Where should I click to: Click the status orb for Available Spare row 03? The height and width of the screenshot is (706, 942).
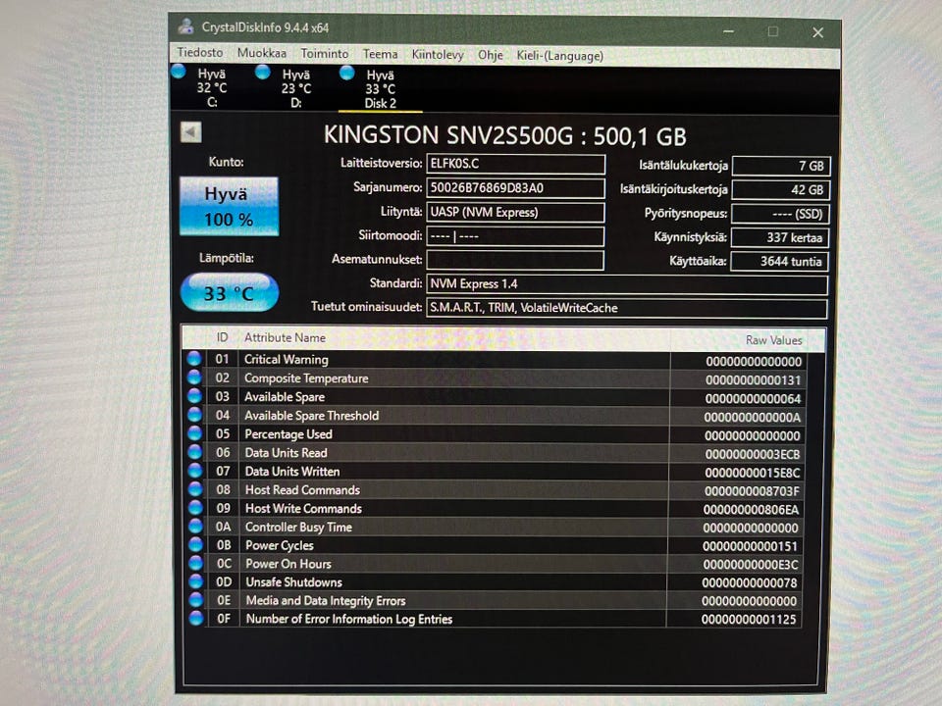pos(194,395)
